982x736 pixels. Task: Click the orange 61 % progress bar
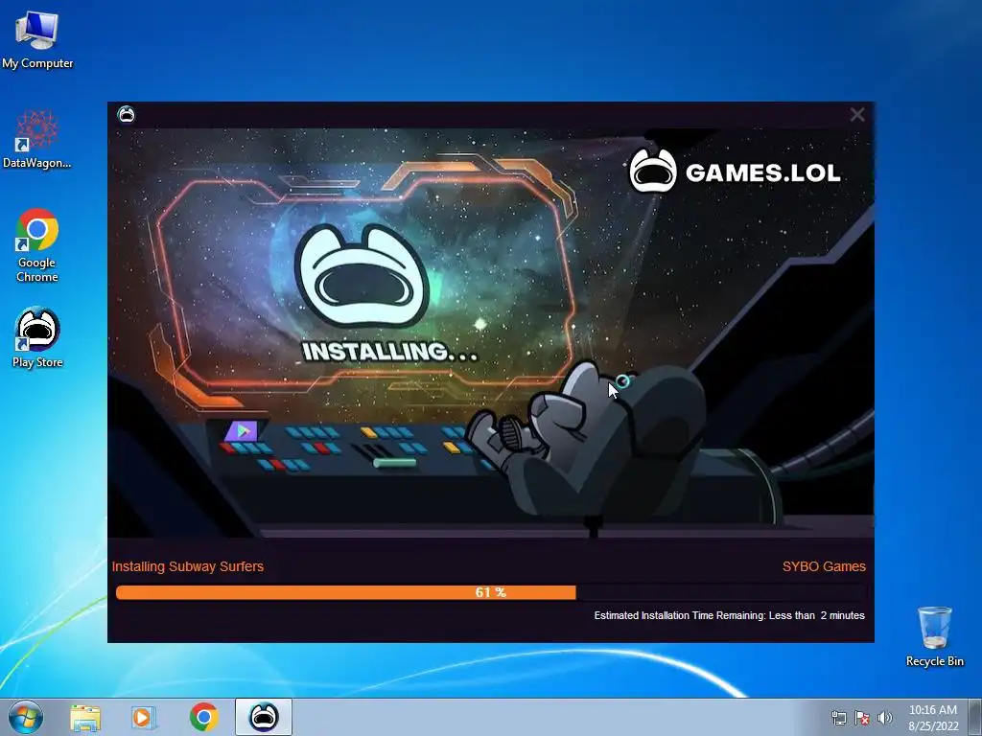point(491,592)
